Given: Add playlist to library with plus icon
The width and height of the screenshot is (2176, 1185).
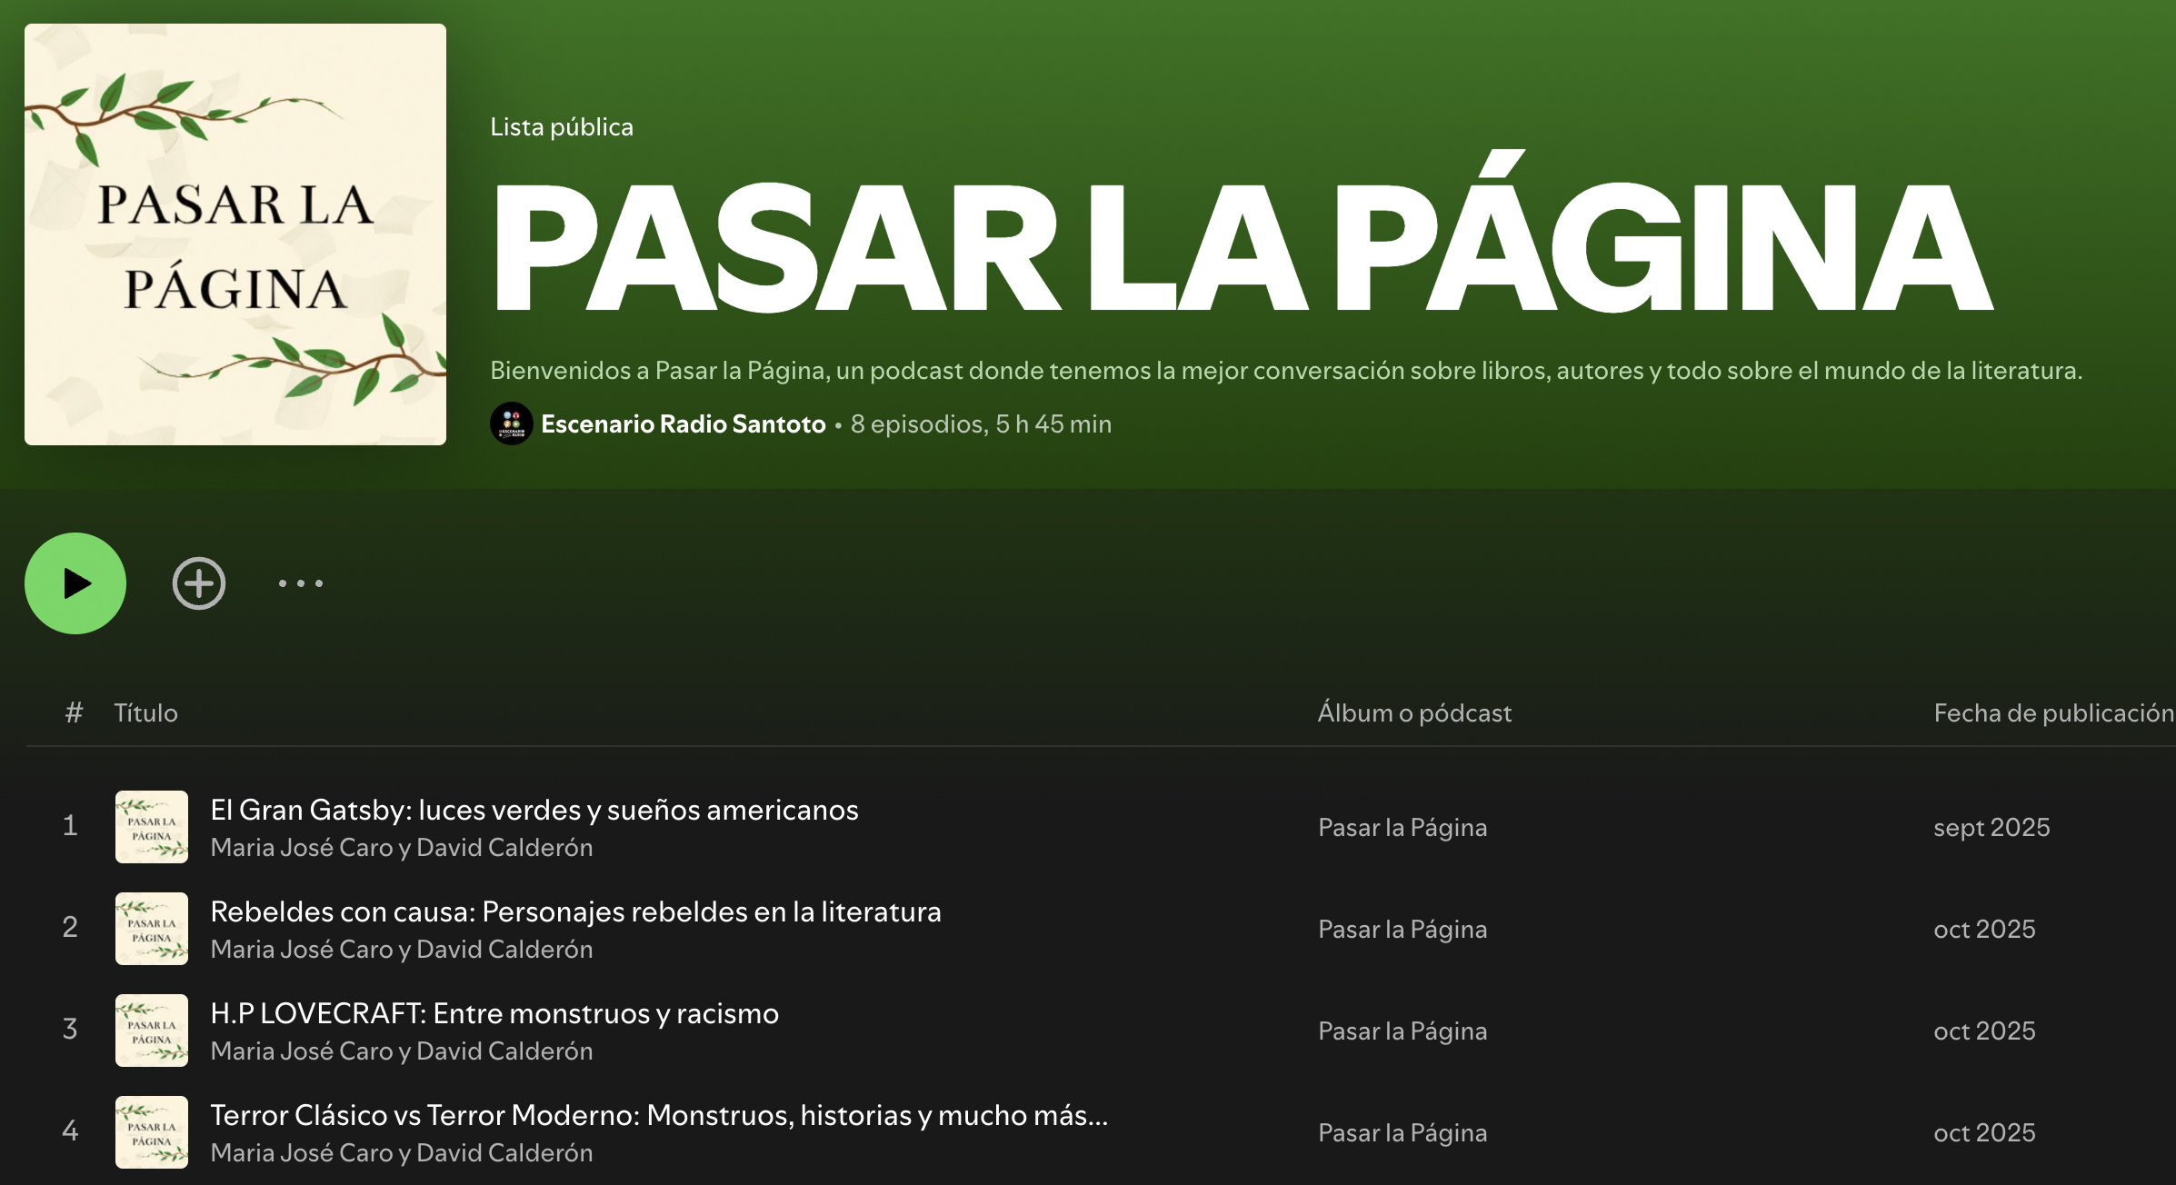Looking at the screenshot, I should (199, 583).
